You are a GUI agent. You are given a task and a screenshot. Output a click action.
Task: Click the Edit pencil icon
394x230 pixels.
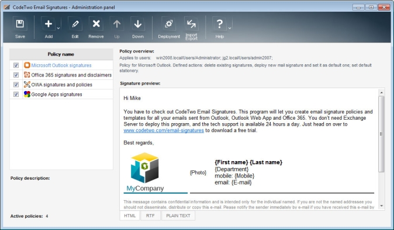coord(75,24)
